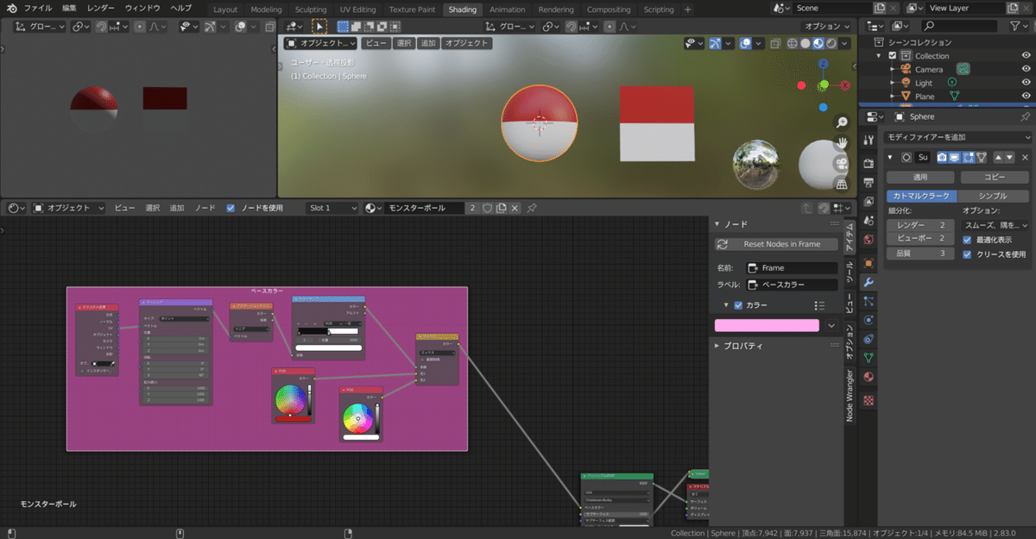Expand the Camera tree item
Image resolution: width=1036 pixels, height=539 pixels.
pyautogui.click(x=893, y=69)
